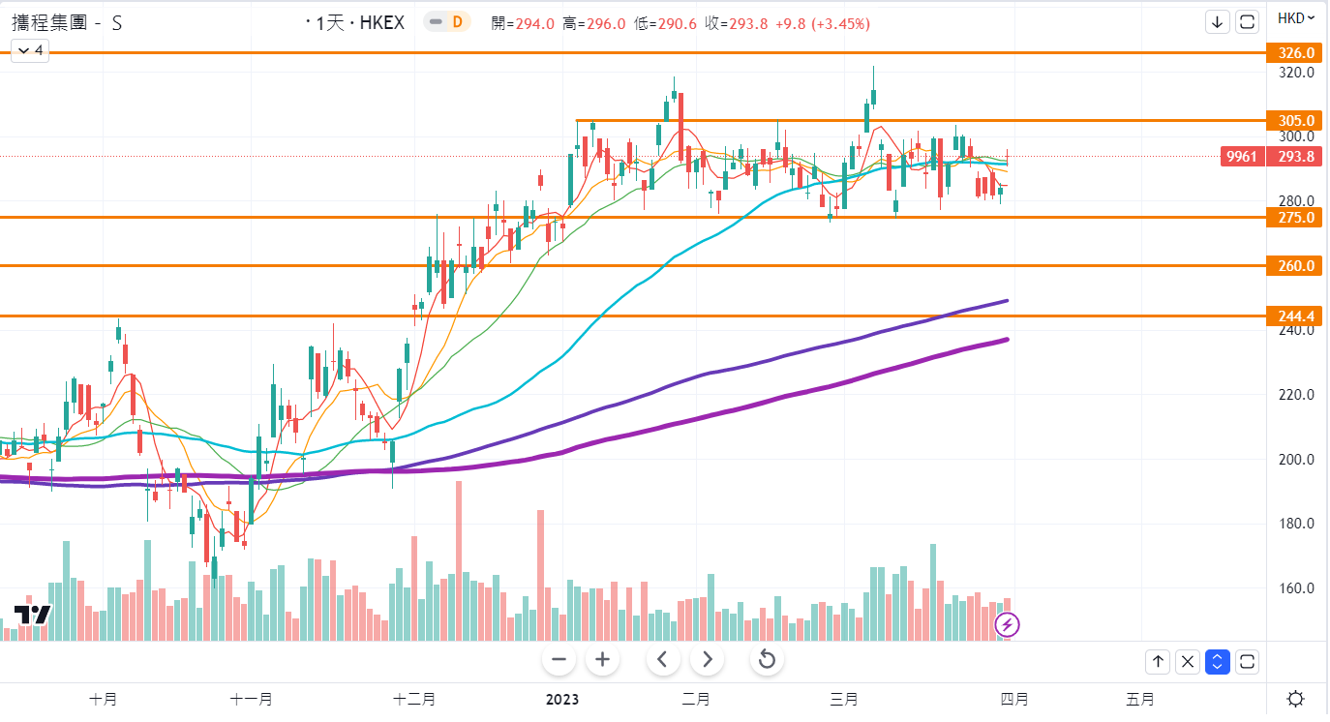Click the 三月 time axis label
Image resolution: width=1330 pixels, height=722 pixels.
coord(845,699)
